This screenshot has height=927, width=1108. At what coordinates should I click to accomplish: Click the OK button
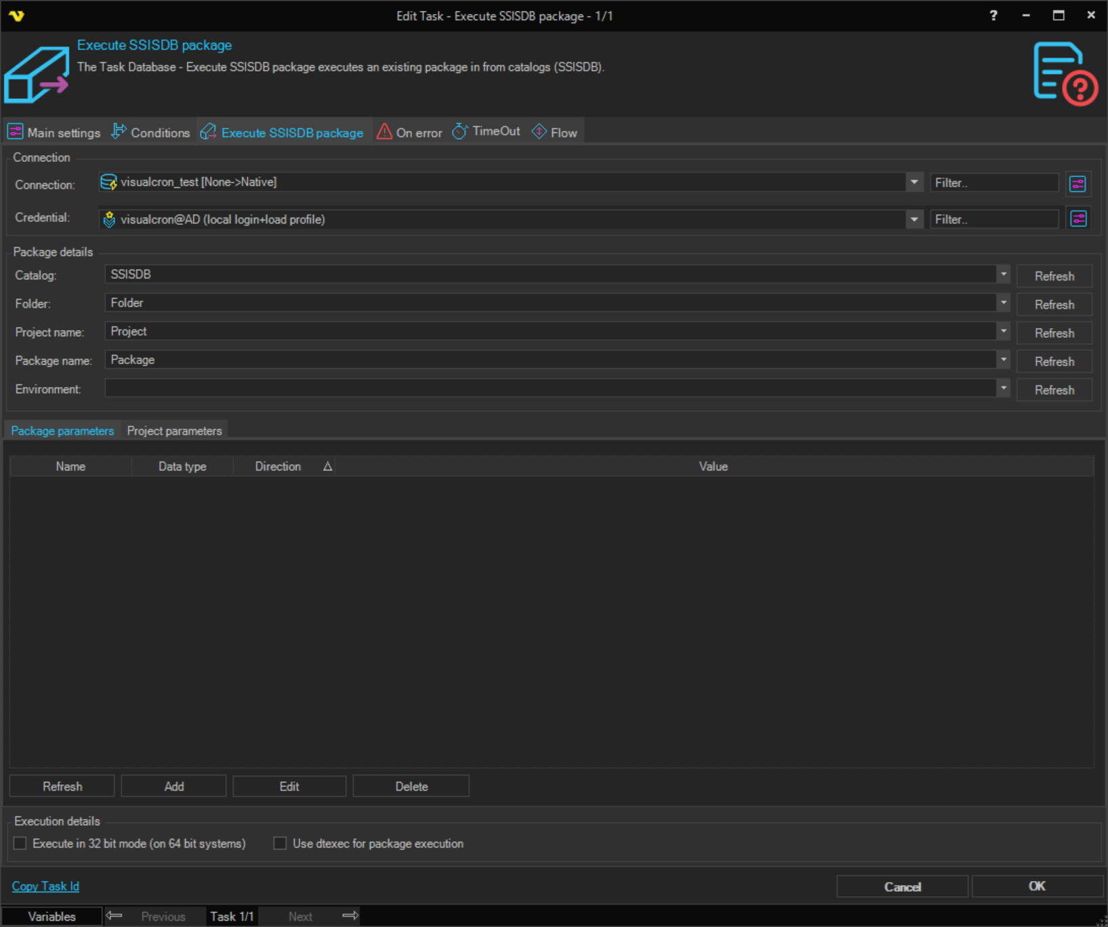tap(1037, 886)
